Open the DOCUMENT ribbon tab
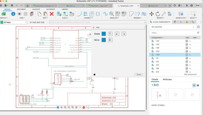Viewport: 203px width, 115px height. coord(21,9)
